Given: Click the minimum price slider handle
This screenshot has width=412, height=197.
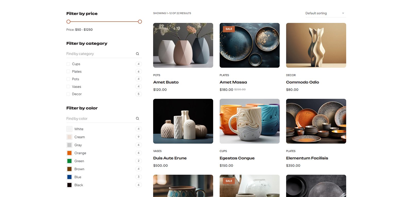Looking at the screenshot, I should point(68,22).
